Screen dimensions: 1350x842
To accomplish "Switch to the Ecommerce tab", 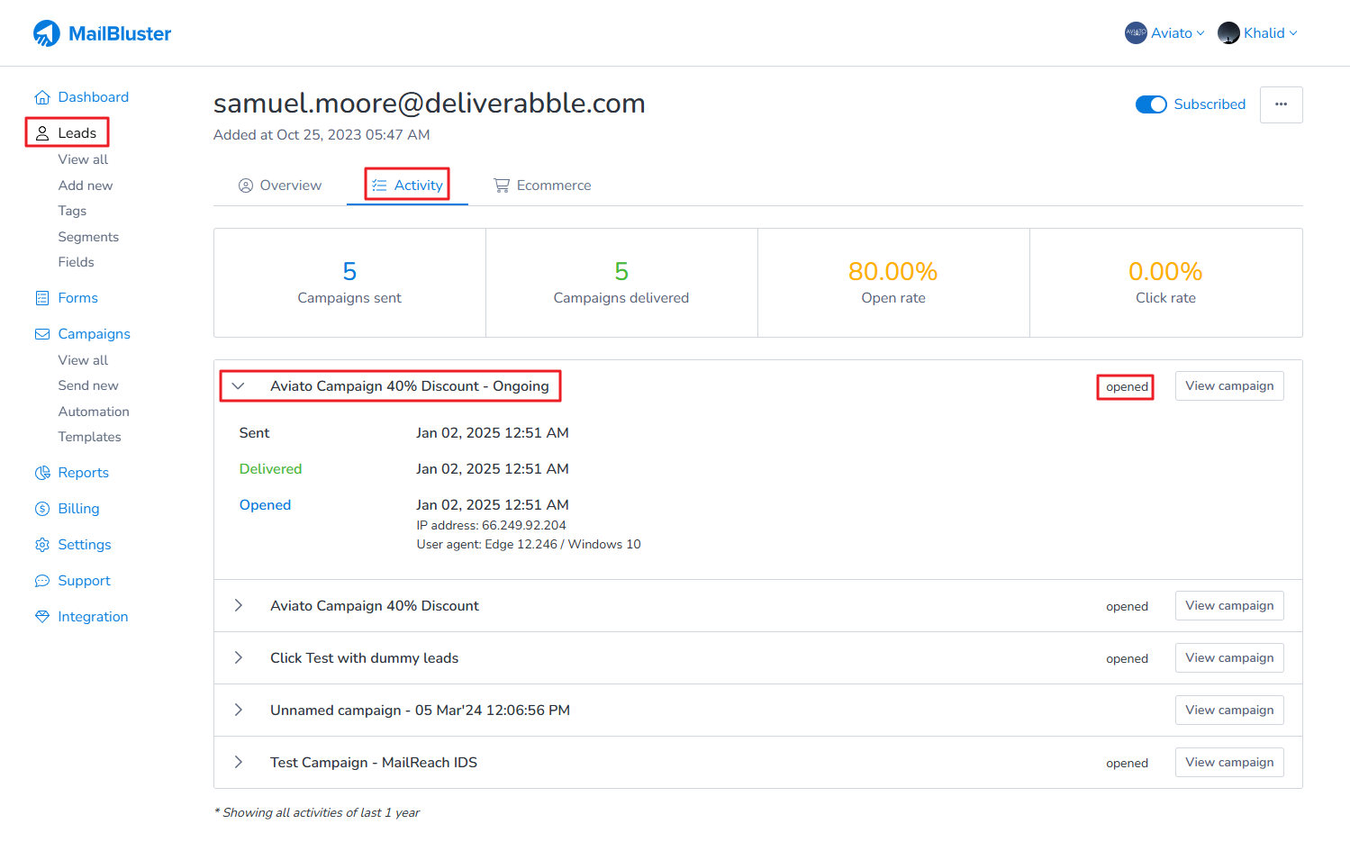I will [x=542, y=186].
